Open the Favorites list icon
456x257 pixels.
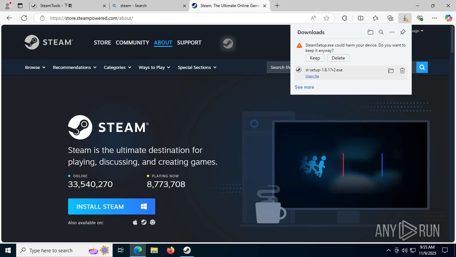[376, 18]
